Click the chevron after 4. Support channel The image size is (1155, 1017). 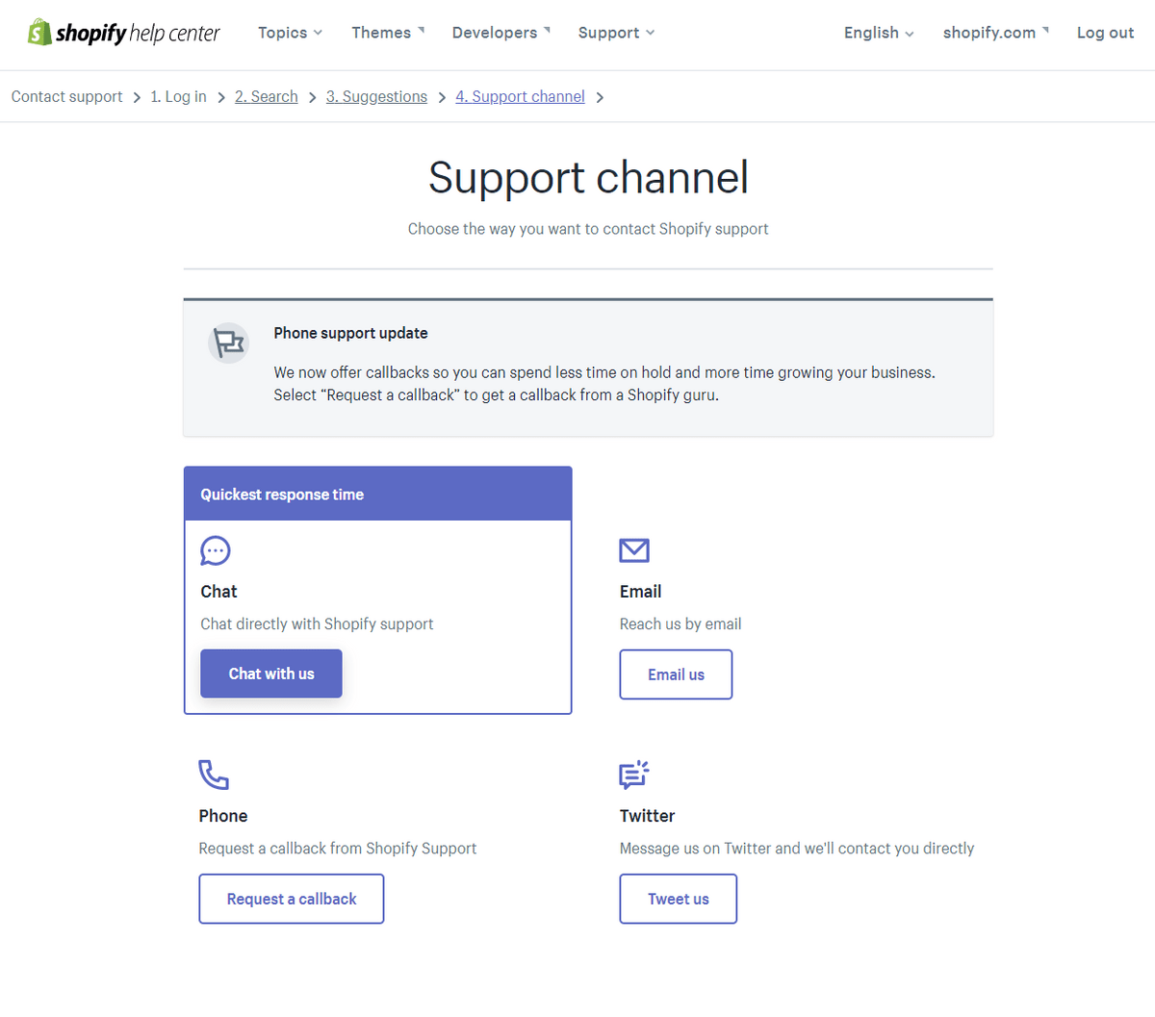(x=600, y=98)
